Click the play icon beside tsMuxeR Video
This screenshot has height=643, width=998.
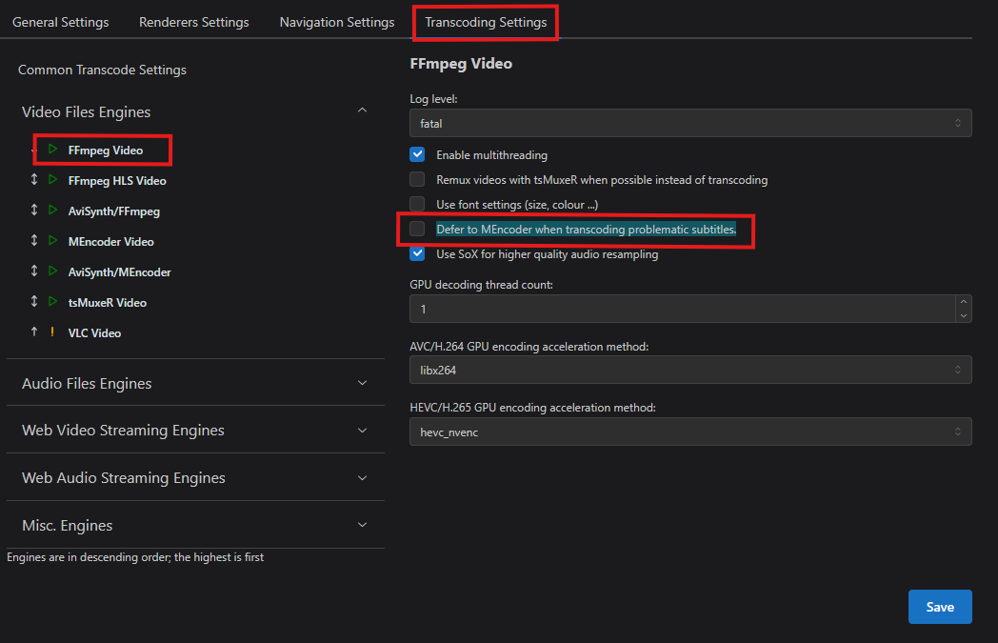(52, 302)
